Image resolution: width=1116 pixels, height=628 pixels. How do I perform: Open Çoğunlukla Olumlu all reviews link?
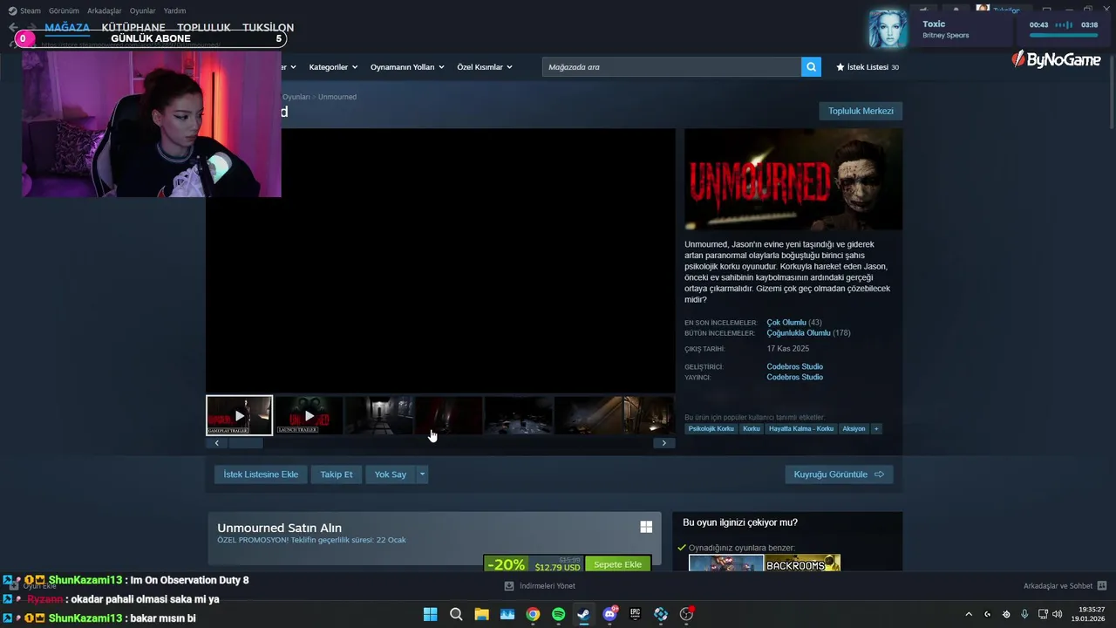pyautogui.click(x=799, y=333)
